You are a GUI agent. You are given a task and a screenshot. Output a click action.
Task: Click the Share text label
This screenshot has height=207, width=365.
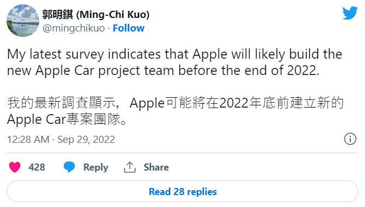[156, 167]
